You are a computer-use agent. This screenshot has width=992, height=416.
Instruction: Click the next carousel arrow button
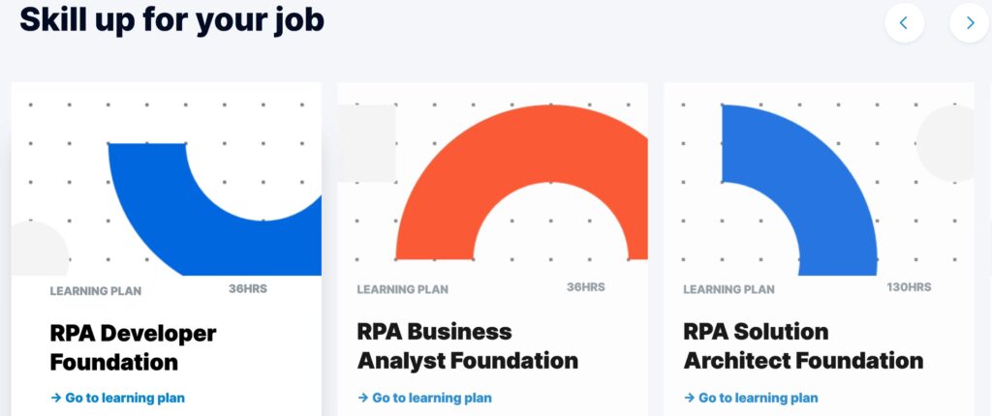[x=969, y=23]
